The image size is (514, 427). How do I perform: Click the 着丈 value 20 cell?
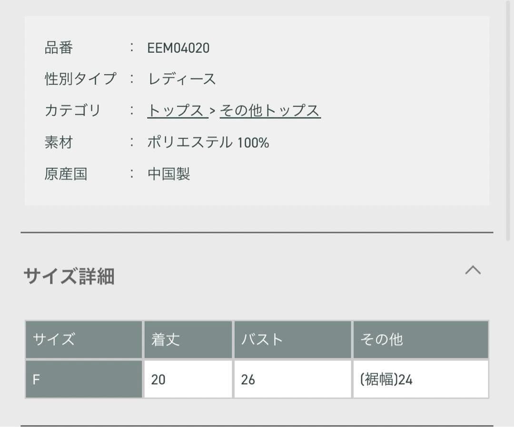tap(188, 379)
